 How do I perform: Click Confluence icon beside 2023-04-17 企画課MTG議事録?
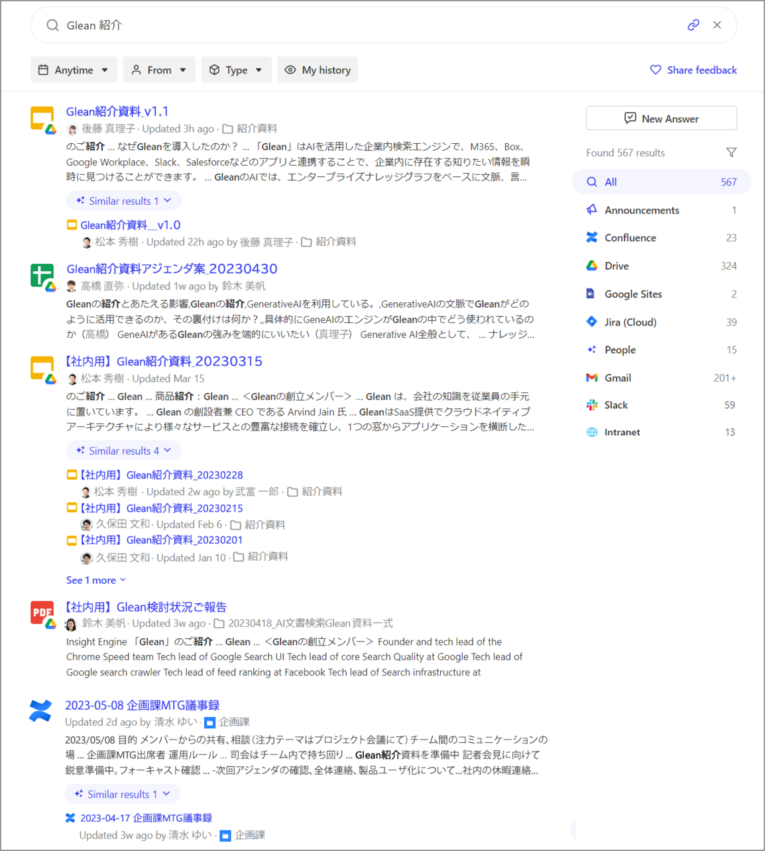(x=70, y=818)
